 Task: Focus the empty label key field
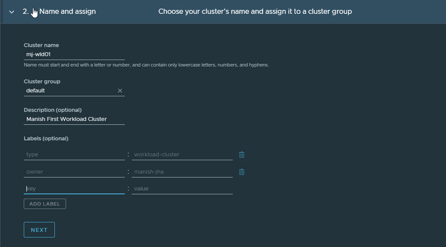point(74,189)
